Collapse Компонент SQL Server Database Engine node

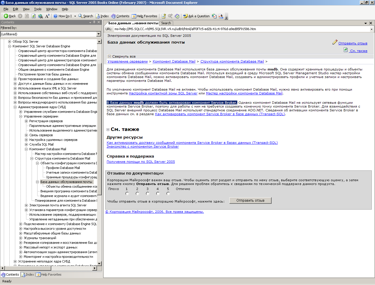pos(10,46)
